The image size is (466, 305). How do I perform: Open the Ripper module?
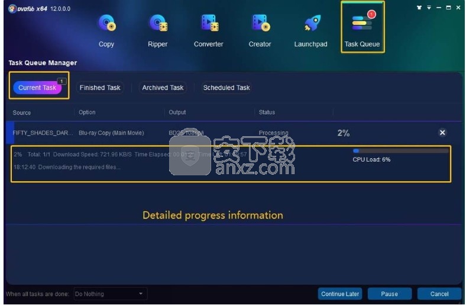point(157,31)
